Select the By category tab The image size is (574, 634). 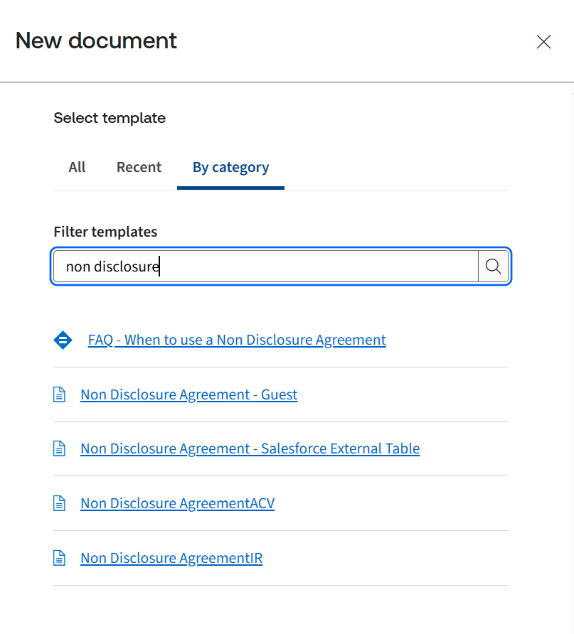(x=230, y=167)
